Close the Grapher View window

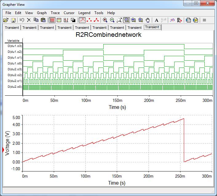207,3
